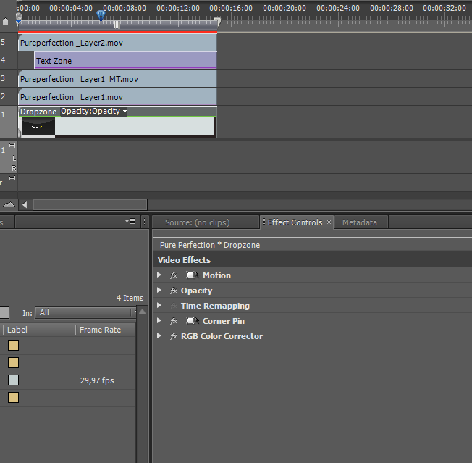Expand the Motion effect properties
472x463 pixels.
(159, 275)
